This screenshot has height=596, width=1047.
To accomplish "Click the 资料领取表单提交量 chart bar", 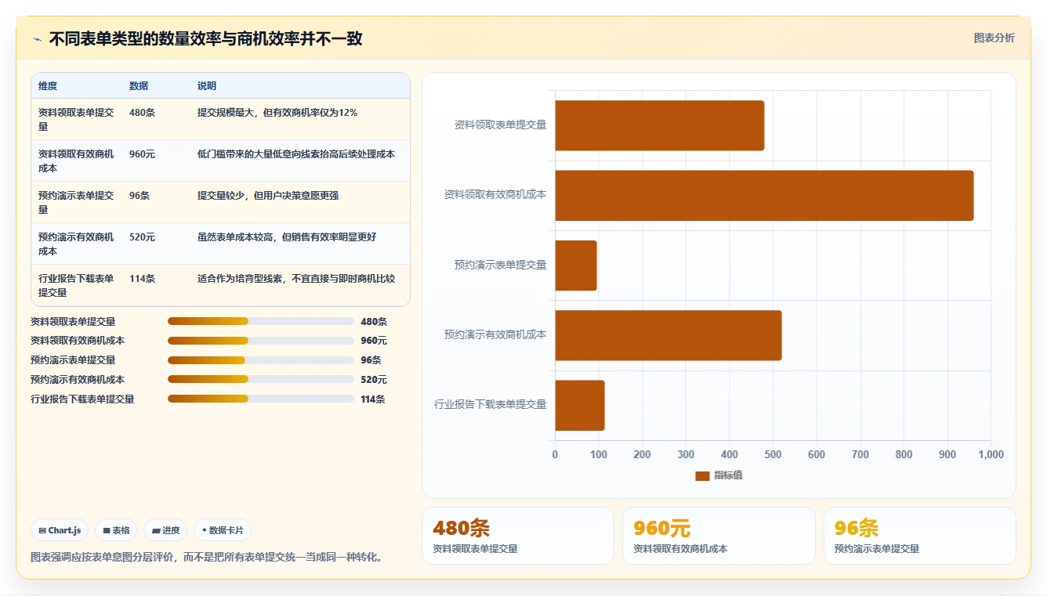I will pos(660,125).
